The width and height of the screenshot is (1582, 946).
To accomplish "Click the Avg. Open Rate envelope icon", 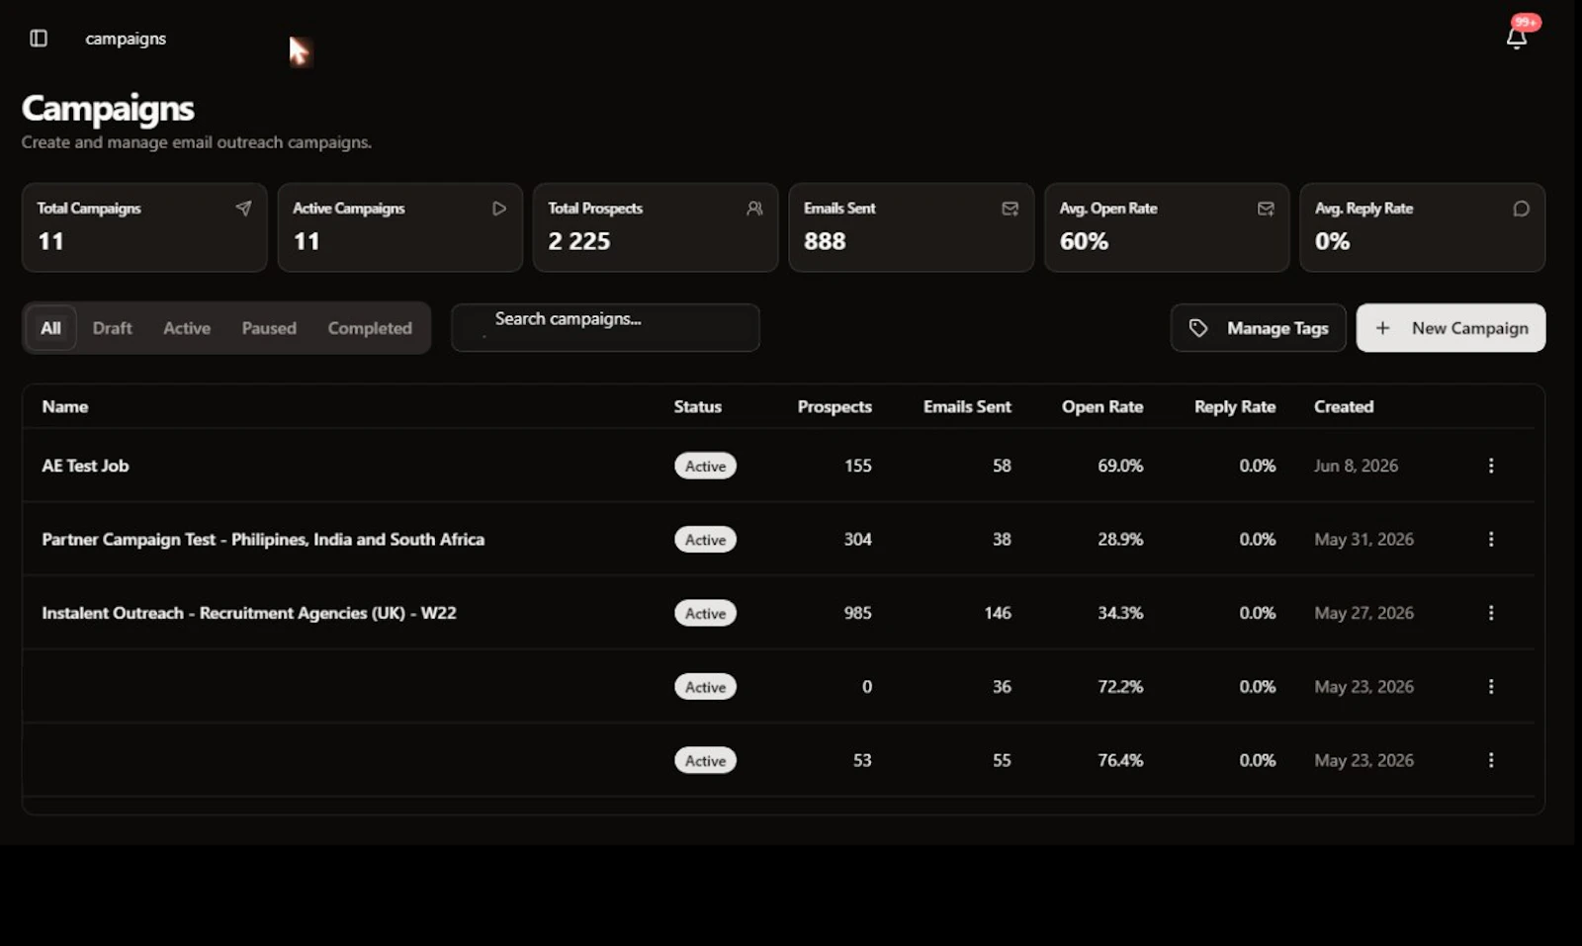I will (1266, 209).
